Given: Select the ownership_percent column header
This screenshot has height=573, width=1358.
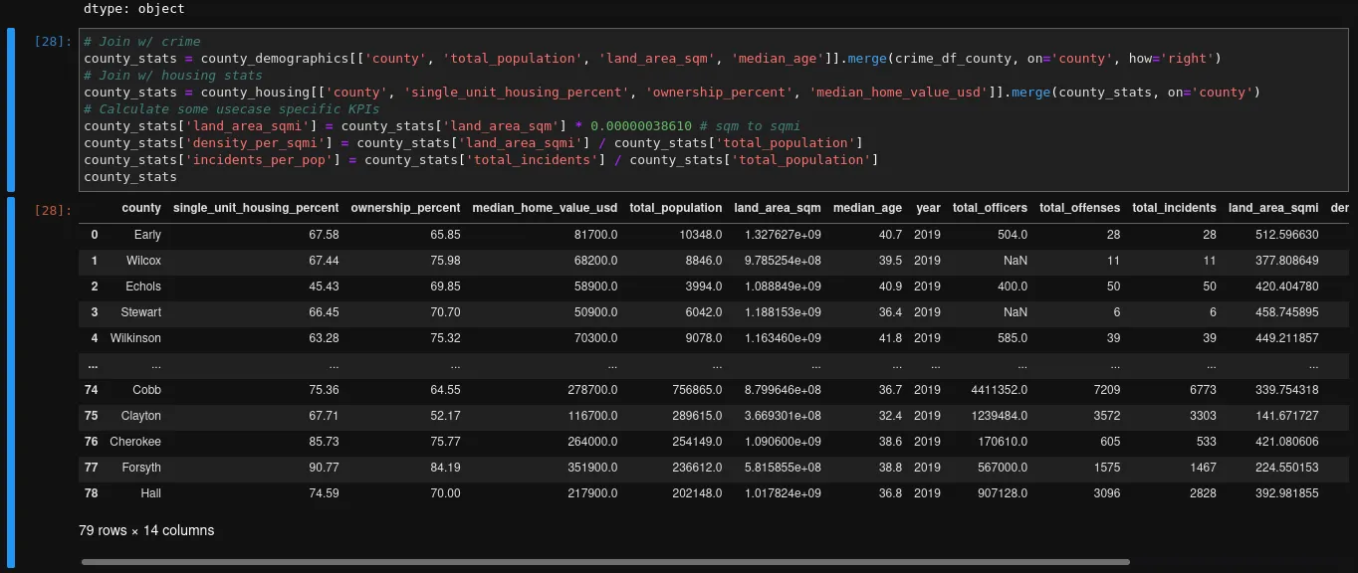Looking at the screenshot, I should 405,208.
